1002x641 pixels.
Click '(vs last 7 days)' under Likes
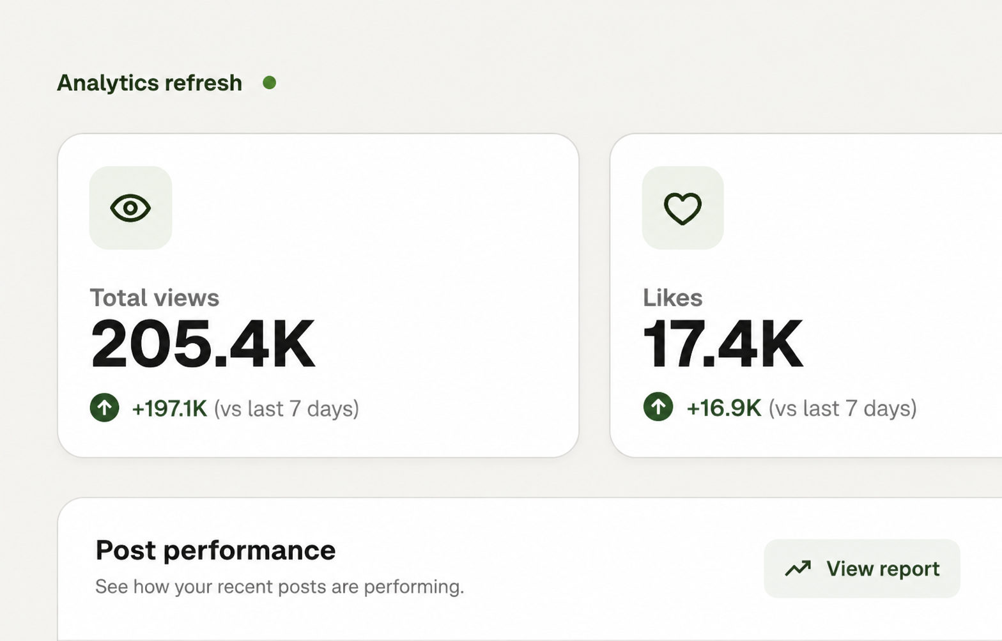tap(842, 408)
